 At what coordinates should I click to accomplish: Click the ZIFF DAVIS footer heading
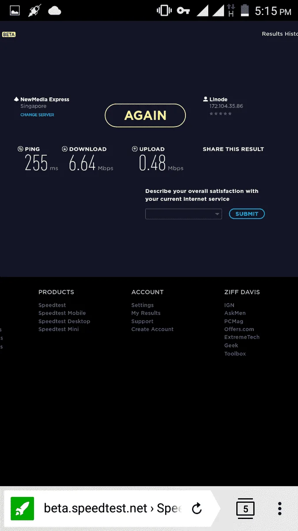(x=242, y=292)
